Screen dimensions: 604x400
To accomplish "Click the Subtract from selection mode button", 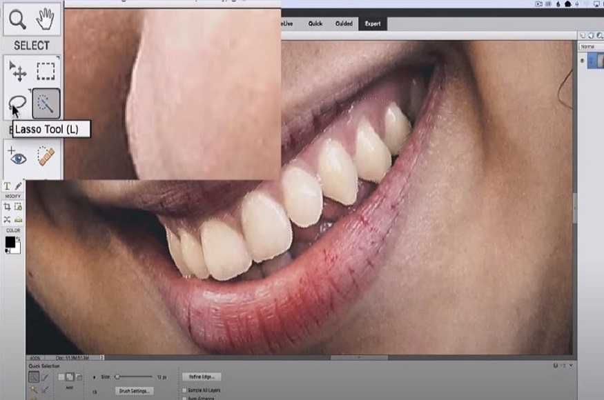I will click(79, 377).
